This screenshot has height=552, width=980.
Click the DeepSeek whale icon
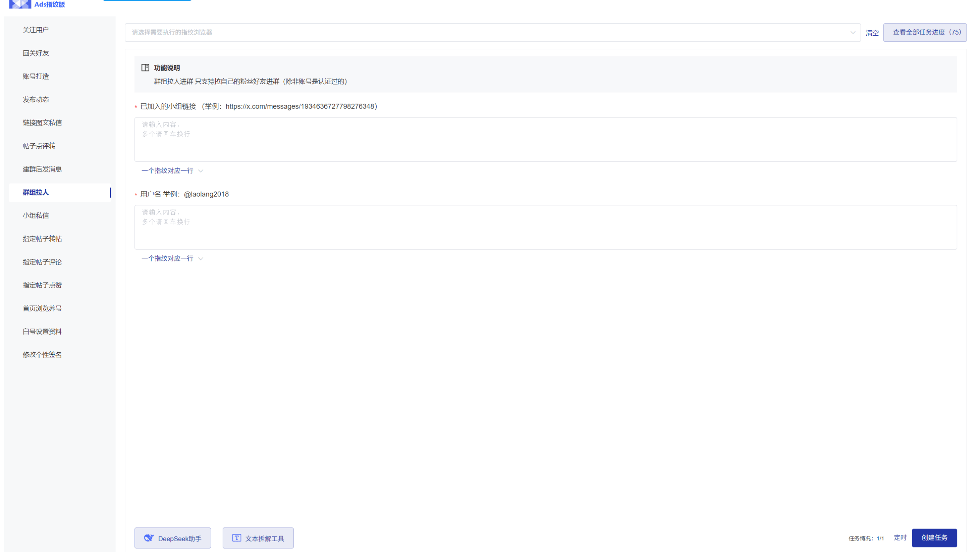click(149, 538)
